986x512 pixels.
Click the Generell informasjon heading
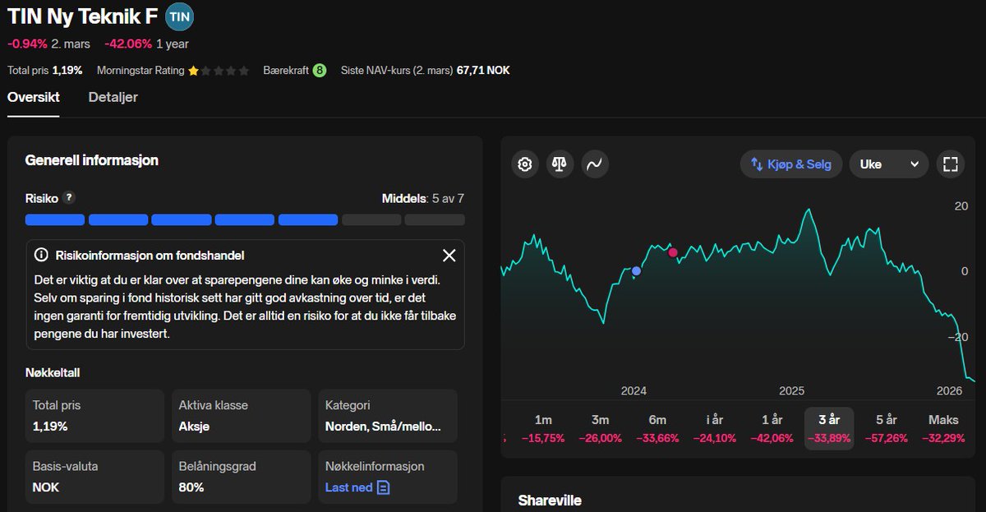tap(92, 160)
